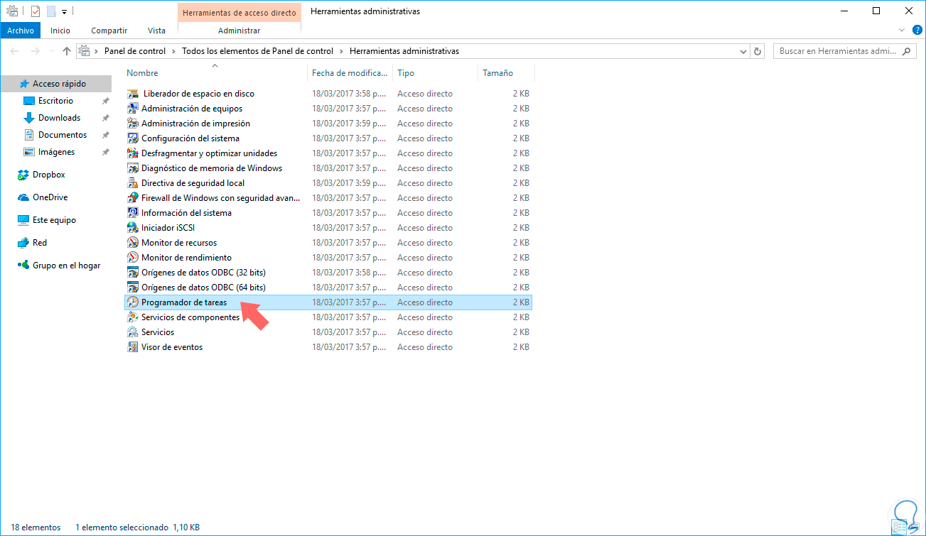The height and width of the screenshot is (536, 926).
Task: Switch to the Inicio ribbon tab
Action: [x=60, y=31]
